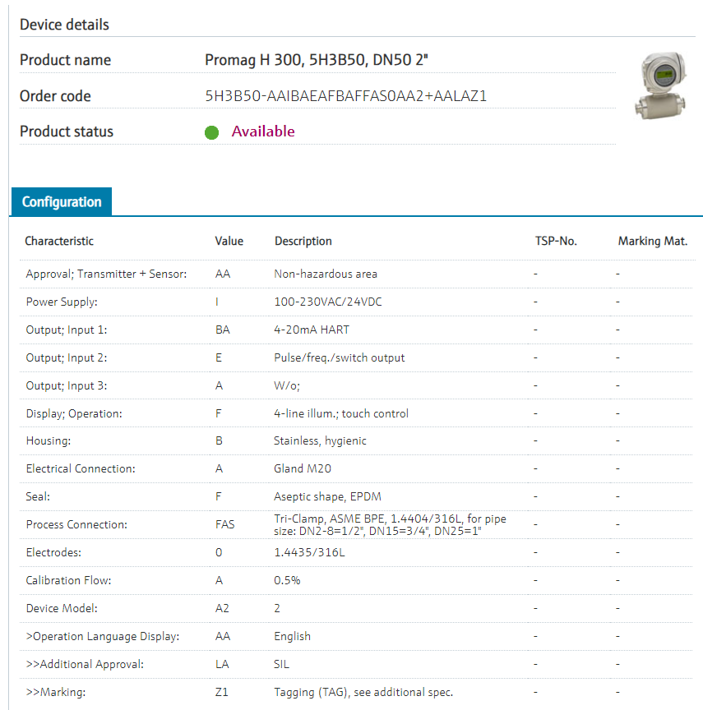Click the LA additional approval value
This screenshot has height=710, width=703.
[222, 664]
